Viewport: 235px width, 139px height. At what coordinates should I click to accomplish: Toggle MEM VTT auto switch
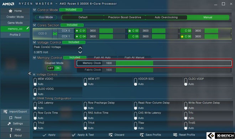85,82
